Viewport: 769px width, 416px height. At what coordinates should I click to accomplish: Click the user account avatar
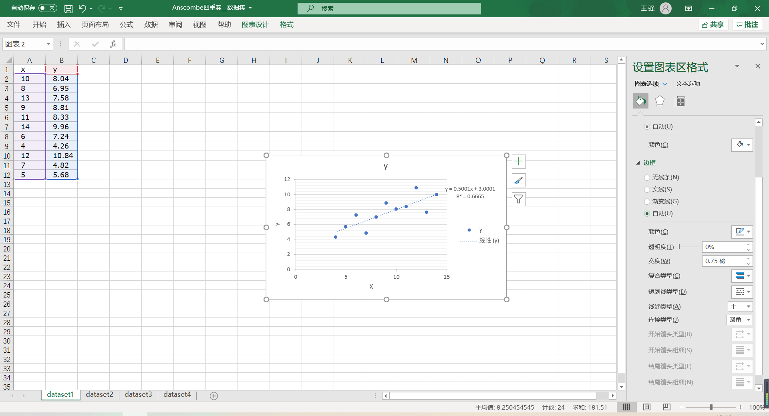[x=666, y=8]
